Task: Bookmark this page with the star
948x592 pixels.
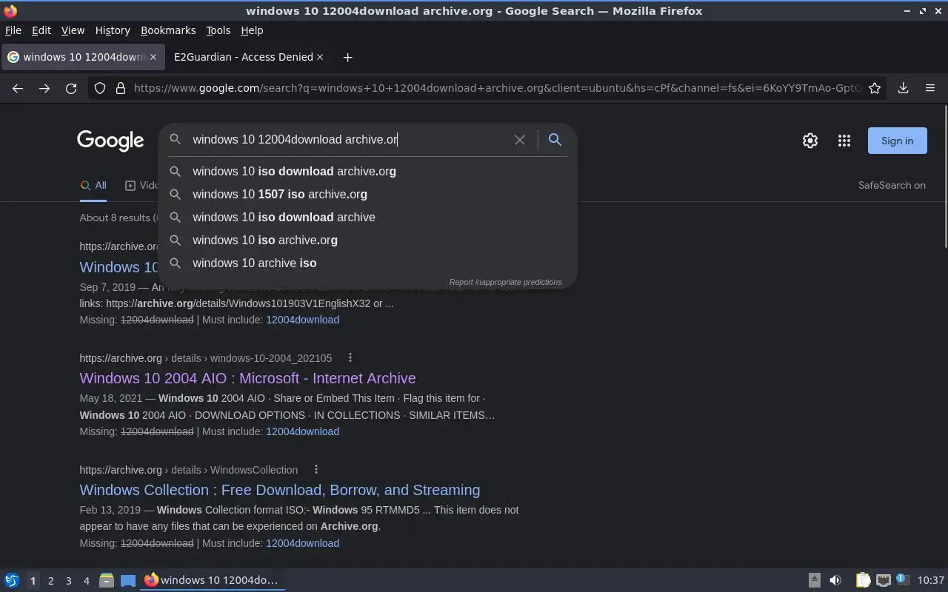Action: pyautogui.click(x=875, y=88)
